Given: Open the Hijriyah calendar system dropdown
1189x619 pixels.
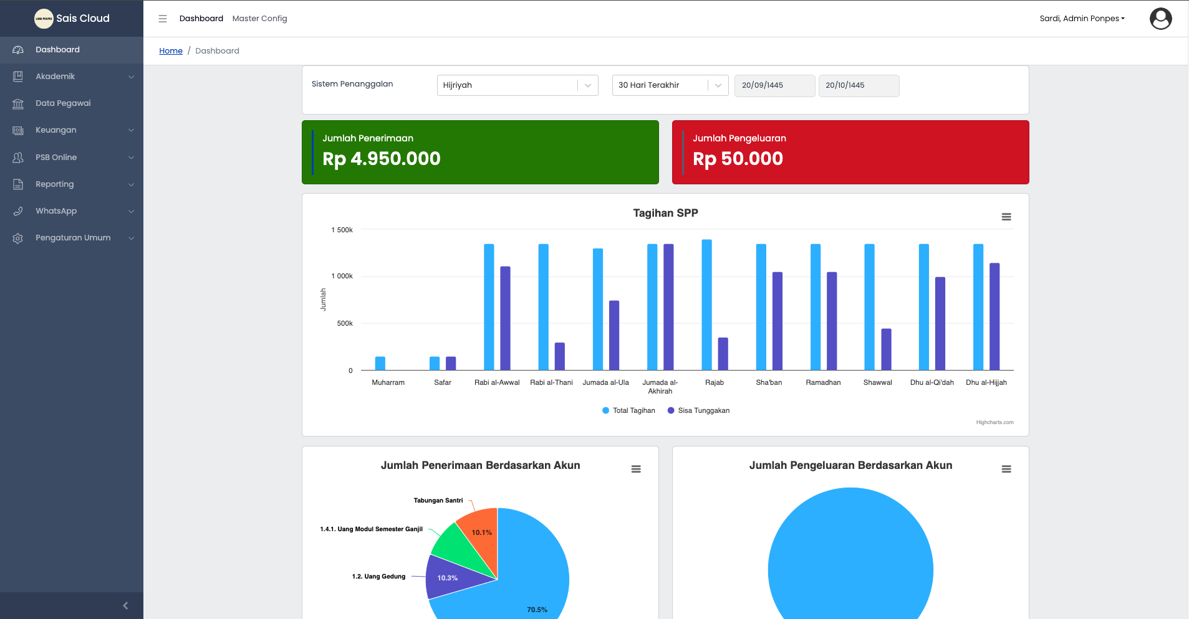Looking at the screenshot, I should pos(517,85).
